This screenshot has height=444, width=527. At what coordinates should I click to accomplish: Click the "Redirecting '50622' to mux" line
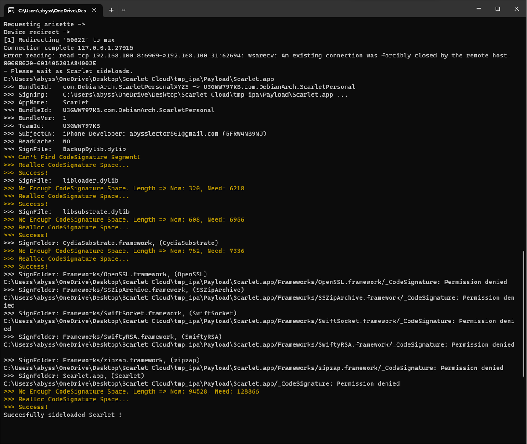(x=59, y=40)
